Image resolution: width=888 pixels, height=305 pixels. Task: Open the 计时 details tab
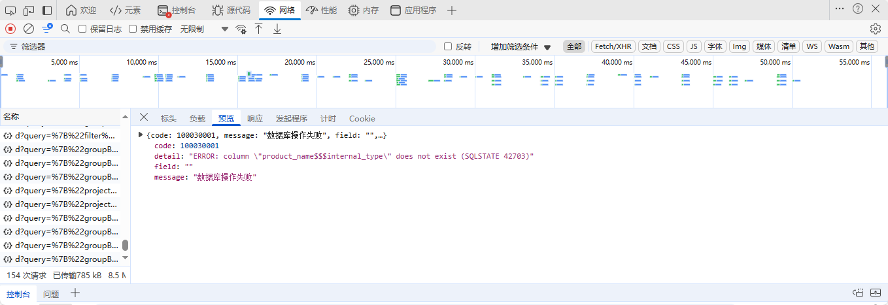(x=328, y=118)
